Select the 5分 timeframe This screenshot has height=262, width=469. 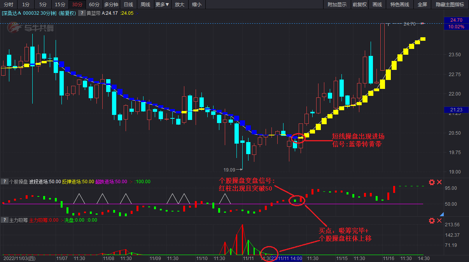[x=43, y=5]
